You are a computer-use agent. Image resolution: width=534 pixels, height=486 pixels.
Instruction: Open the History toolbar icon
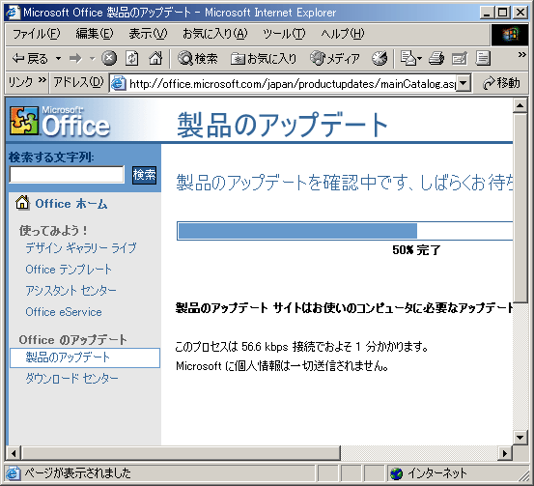(379, 59)
